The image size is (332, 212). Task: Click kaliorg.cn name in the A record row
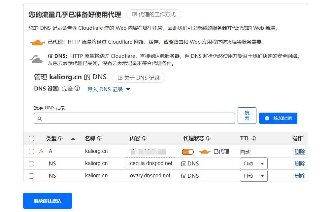(96, 151)
